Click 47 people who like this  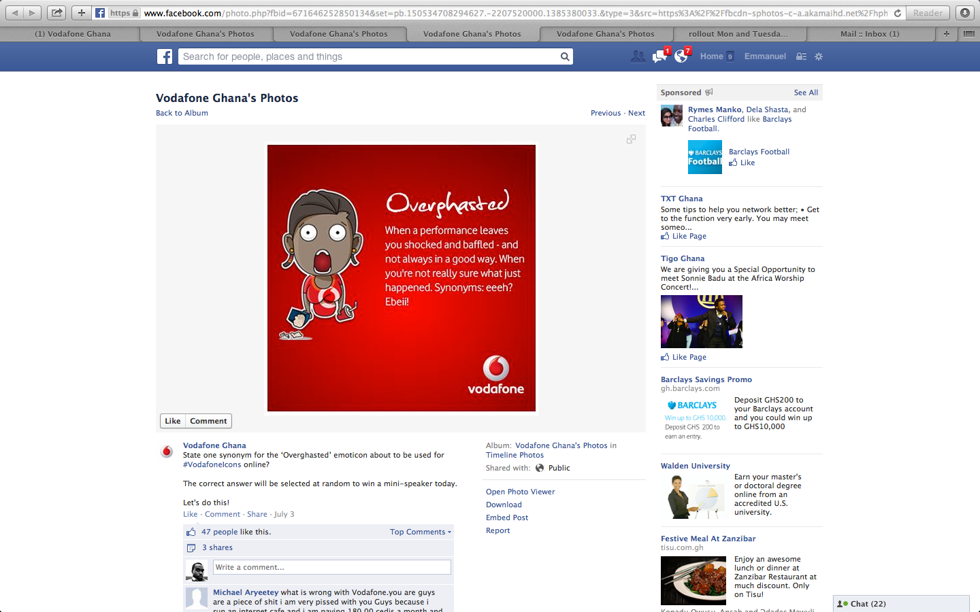click(220, 532)
